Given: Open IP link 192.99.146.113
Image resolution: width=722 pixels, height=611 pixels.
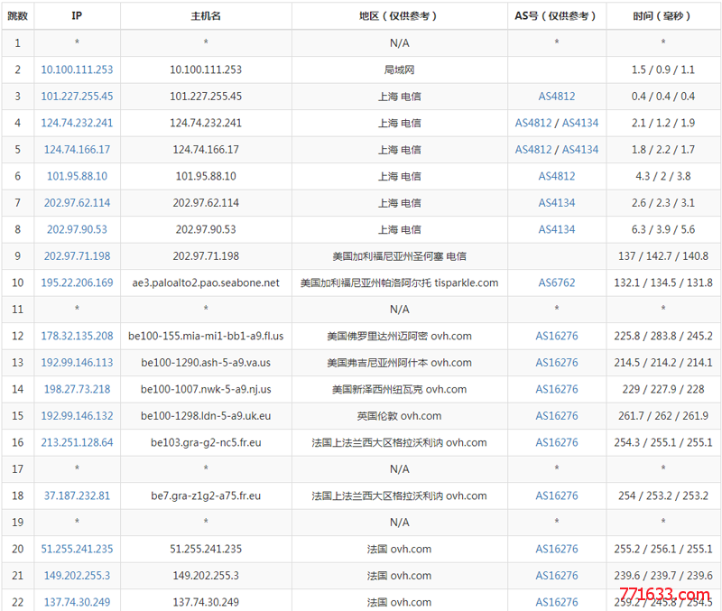Looking at the screenshot, I should coord(77,363).
